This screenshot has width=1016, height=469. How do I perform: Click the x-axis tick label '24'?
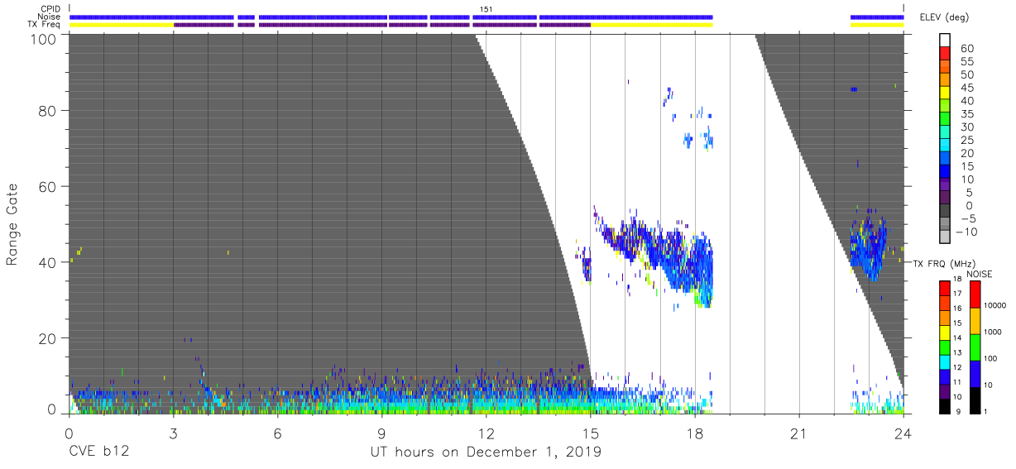pos(903,433)
